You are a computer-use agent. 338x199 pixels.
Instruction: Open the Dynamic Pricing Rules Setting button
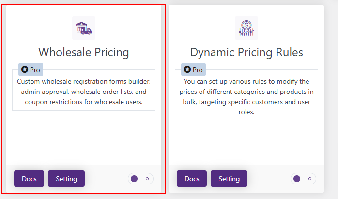(229, 179)
